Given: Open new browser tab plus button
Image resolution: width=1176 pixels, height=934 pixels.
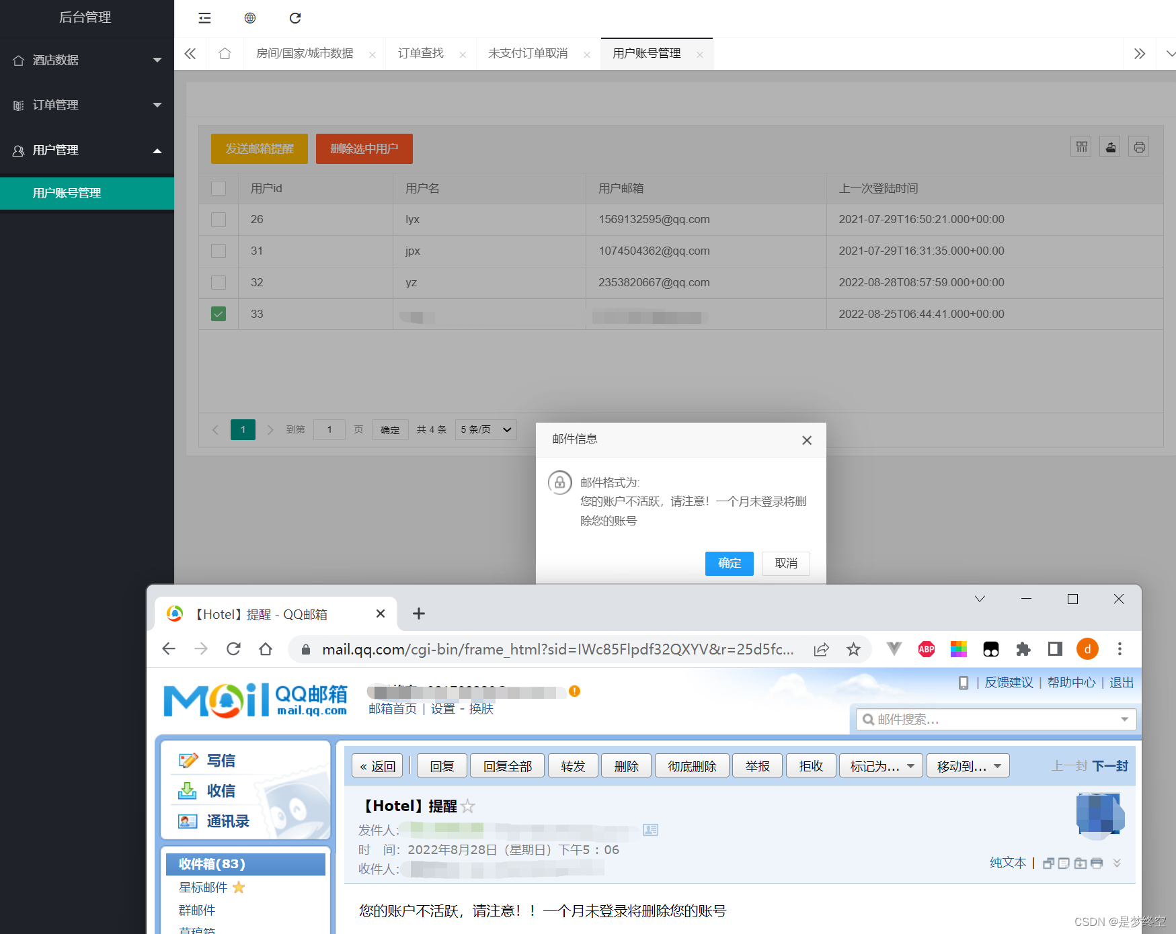Looking at the screenshot, I should [x=418, y=613].
